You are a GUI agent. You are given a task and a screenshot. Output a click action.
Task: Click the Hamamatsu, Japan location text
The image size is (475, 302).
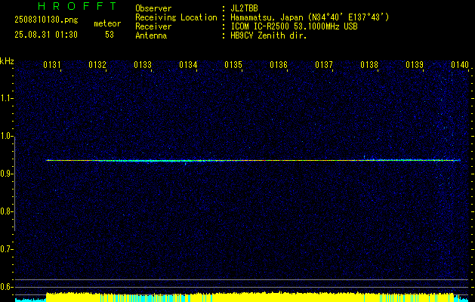click(x=310, y=17)
